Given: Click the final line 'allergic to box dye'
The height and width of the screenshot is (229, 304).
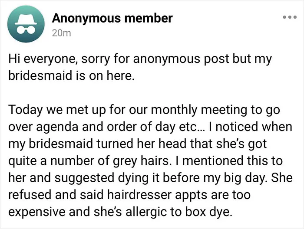Looking at the screenshot, I should [120, 212].
